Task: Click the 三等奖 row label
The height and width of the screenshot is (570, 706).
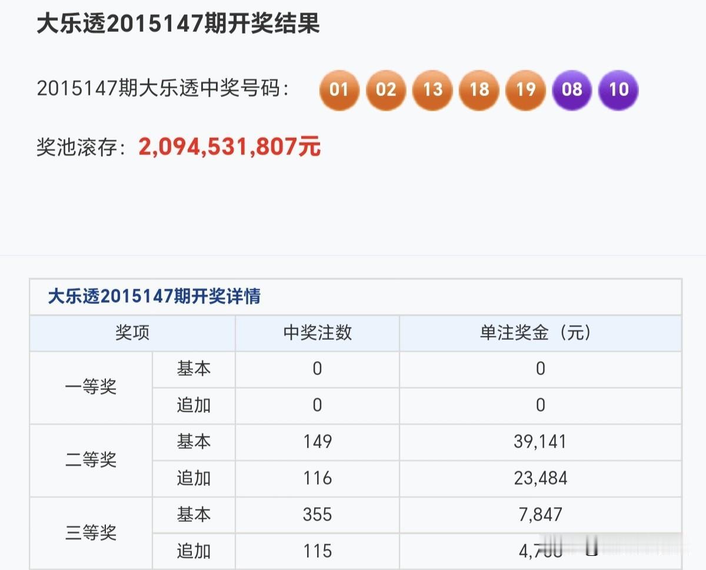Action: (x=91, y=533)
